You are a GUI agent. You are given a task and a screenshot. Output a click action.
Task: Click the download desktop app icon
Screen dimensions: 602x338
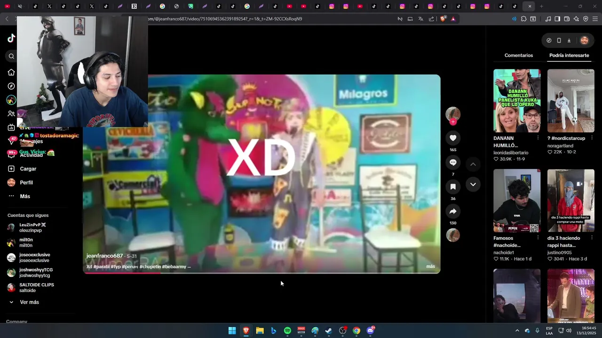[x=569, y=40]
